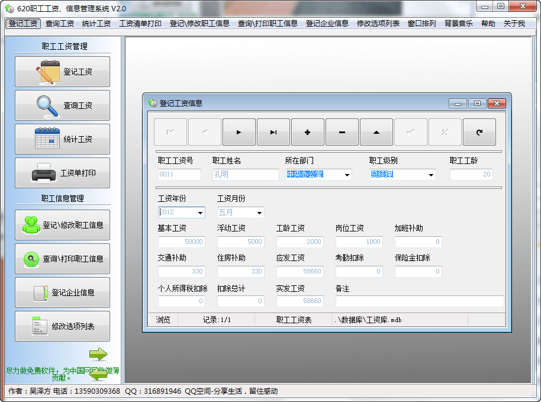Viewport: 541px width, 402px height.
Task: Open the 工资月份 dropdown list
Action: tap(259, 213)
